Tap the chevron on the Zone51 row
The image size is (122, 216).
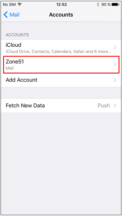pos(115,64)
